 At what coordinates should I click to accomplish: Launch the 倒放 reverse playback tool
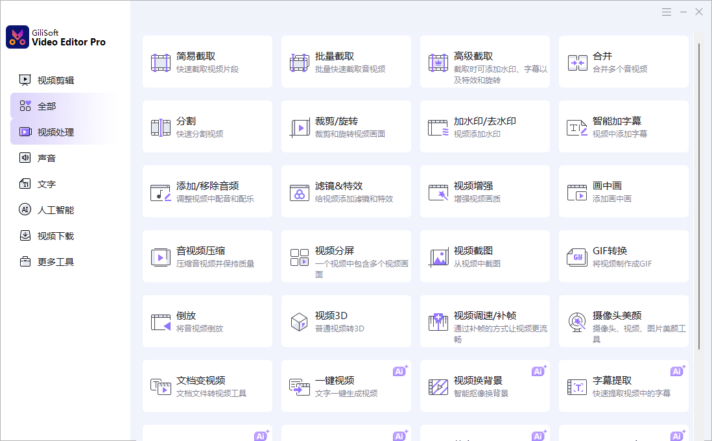207,320
